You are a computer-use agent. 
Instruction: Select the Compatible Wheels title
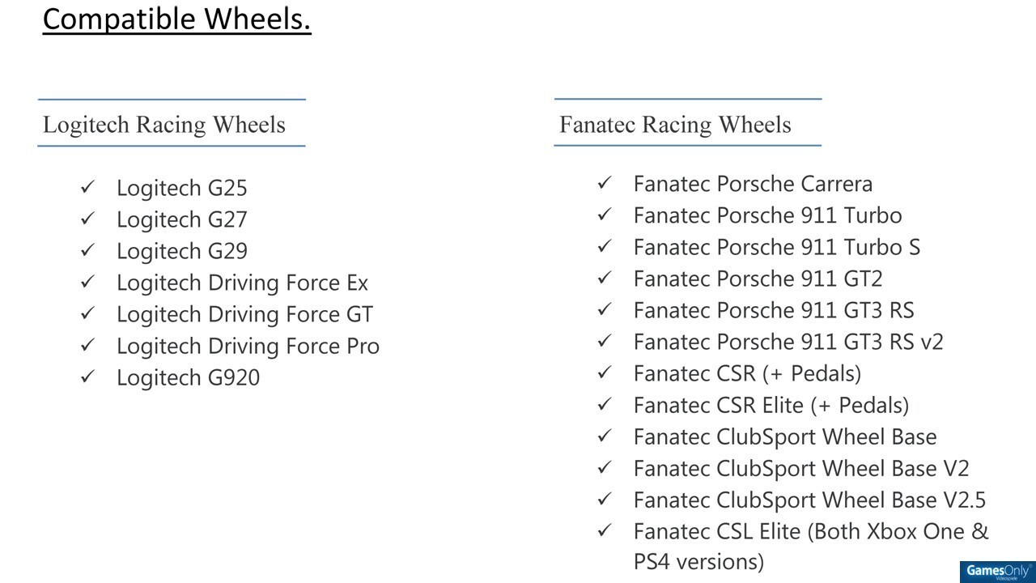[176, 19]
